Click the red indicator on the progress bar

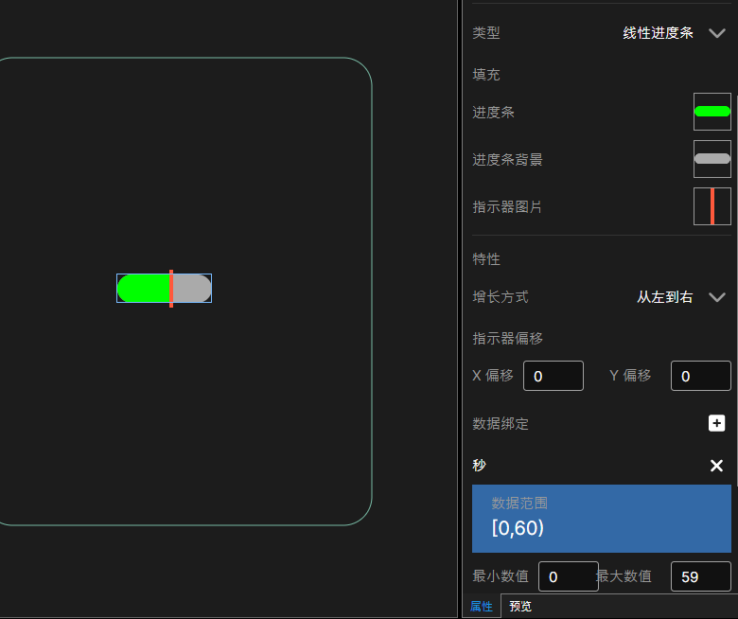pyautogui.click(x=171, y=289)
